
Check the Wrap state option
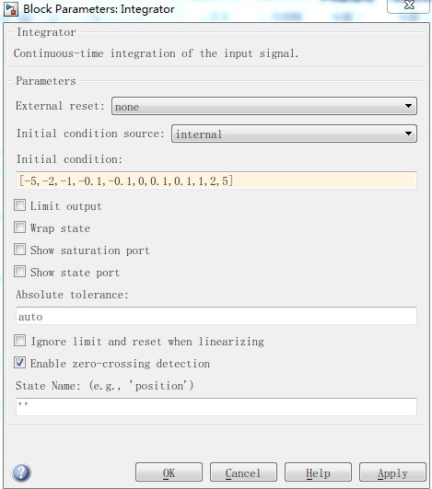pyautogui.click(x=19, y=227)
